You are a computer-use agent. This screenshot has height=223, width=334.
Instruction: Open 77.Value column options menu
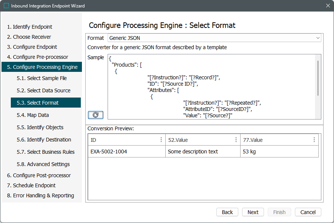tap(314, 140)
